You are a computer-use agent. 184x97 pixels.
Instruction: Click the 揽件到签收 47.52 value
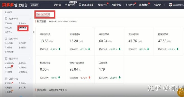162,41
